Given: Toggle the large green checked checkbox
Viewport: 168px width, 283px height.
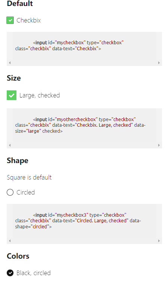Looking at the screenshot, I should click(x=12, y=95).
